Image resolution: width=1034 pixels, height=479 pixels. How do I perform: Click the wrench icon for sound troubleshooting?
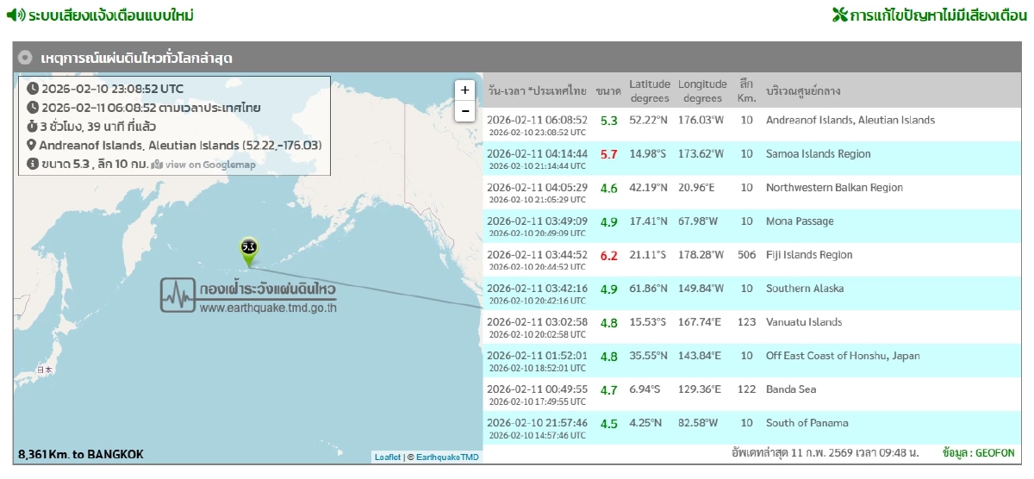(x=839, y=16)
